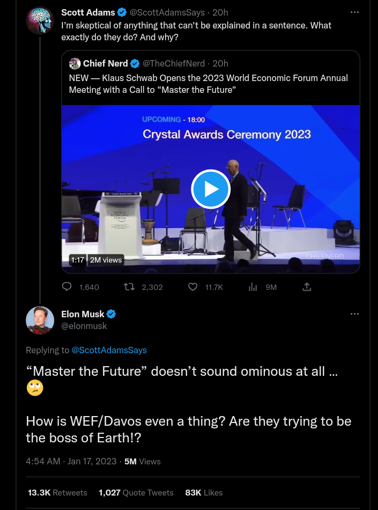View the 13.3K Retweets list
The height and width of the screenshot is (510, 378).
point(57,492)
